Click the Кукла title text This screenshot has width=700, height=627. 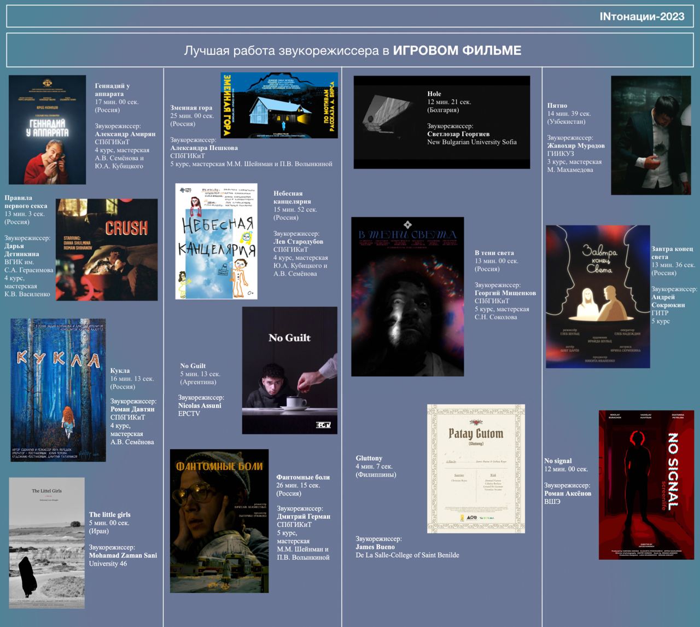click(120, 370)
